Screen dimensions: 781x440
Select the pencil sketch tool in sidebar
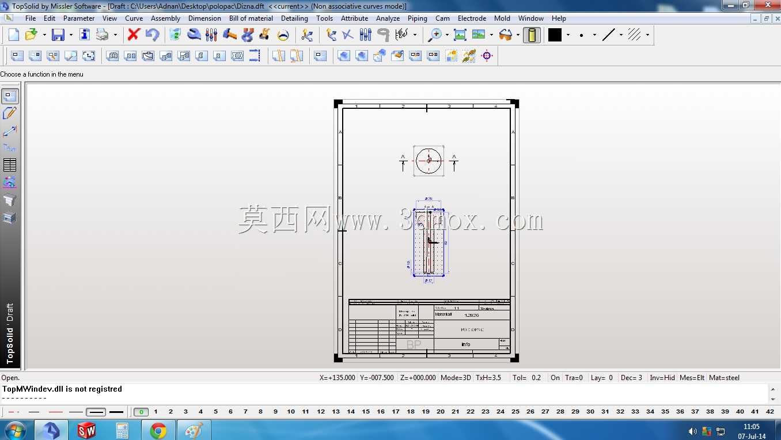coord(10,113)
